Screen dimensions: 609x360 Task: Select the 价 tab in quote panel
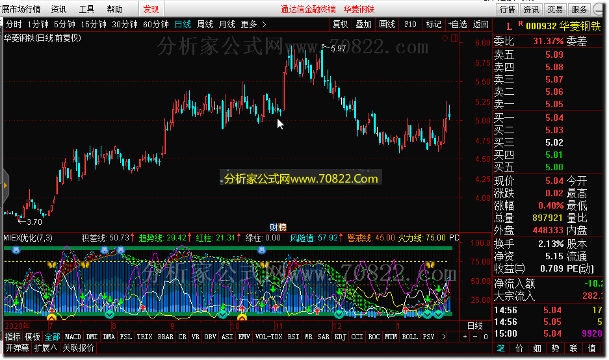519,348
